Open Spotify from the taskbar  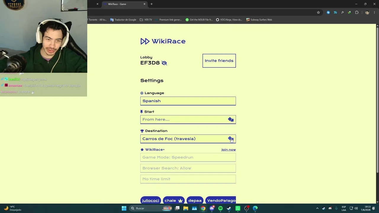(220, 208)
